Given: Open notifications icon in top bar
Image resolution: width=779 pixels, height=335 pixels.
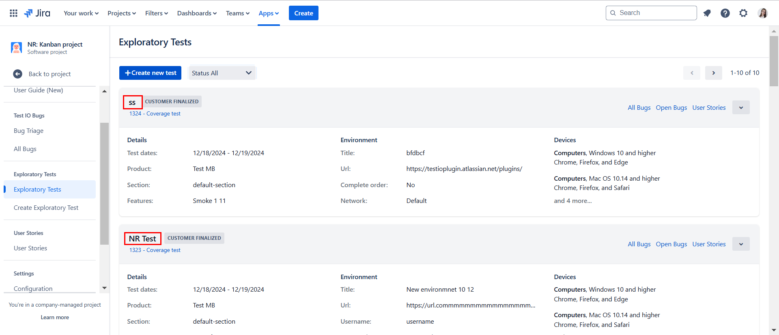Looking at the screenshot, I should point(707,13).
